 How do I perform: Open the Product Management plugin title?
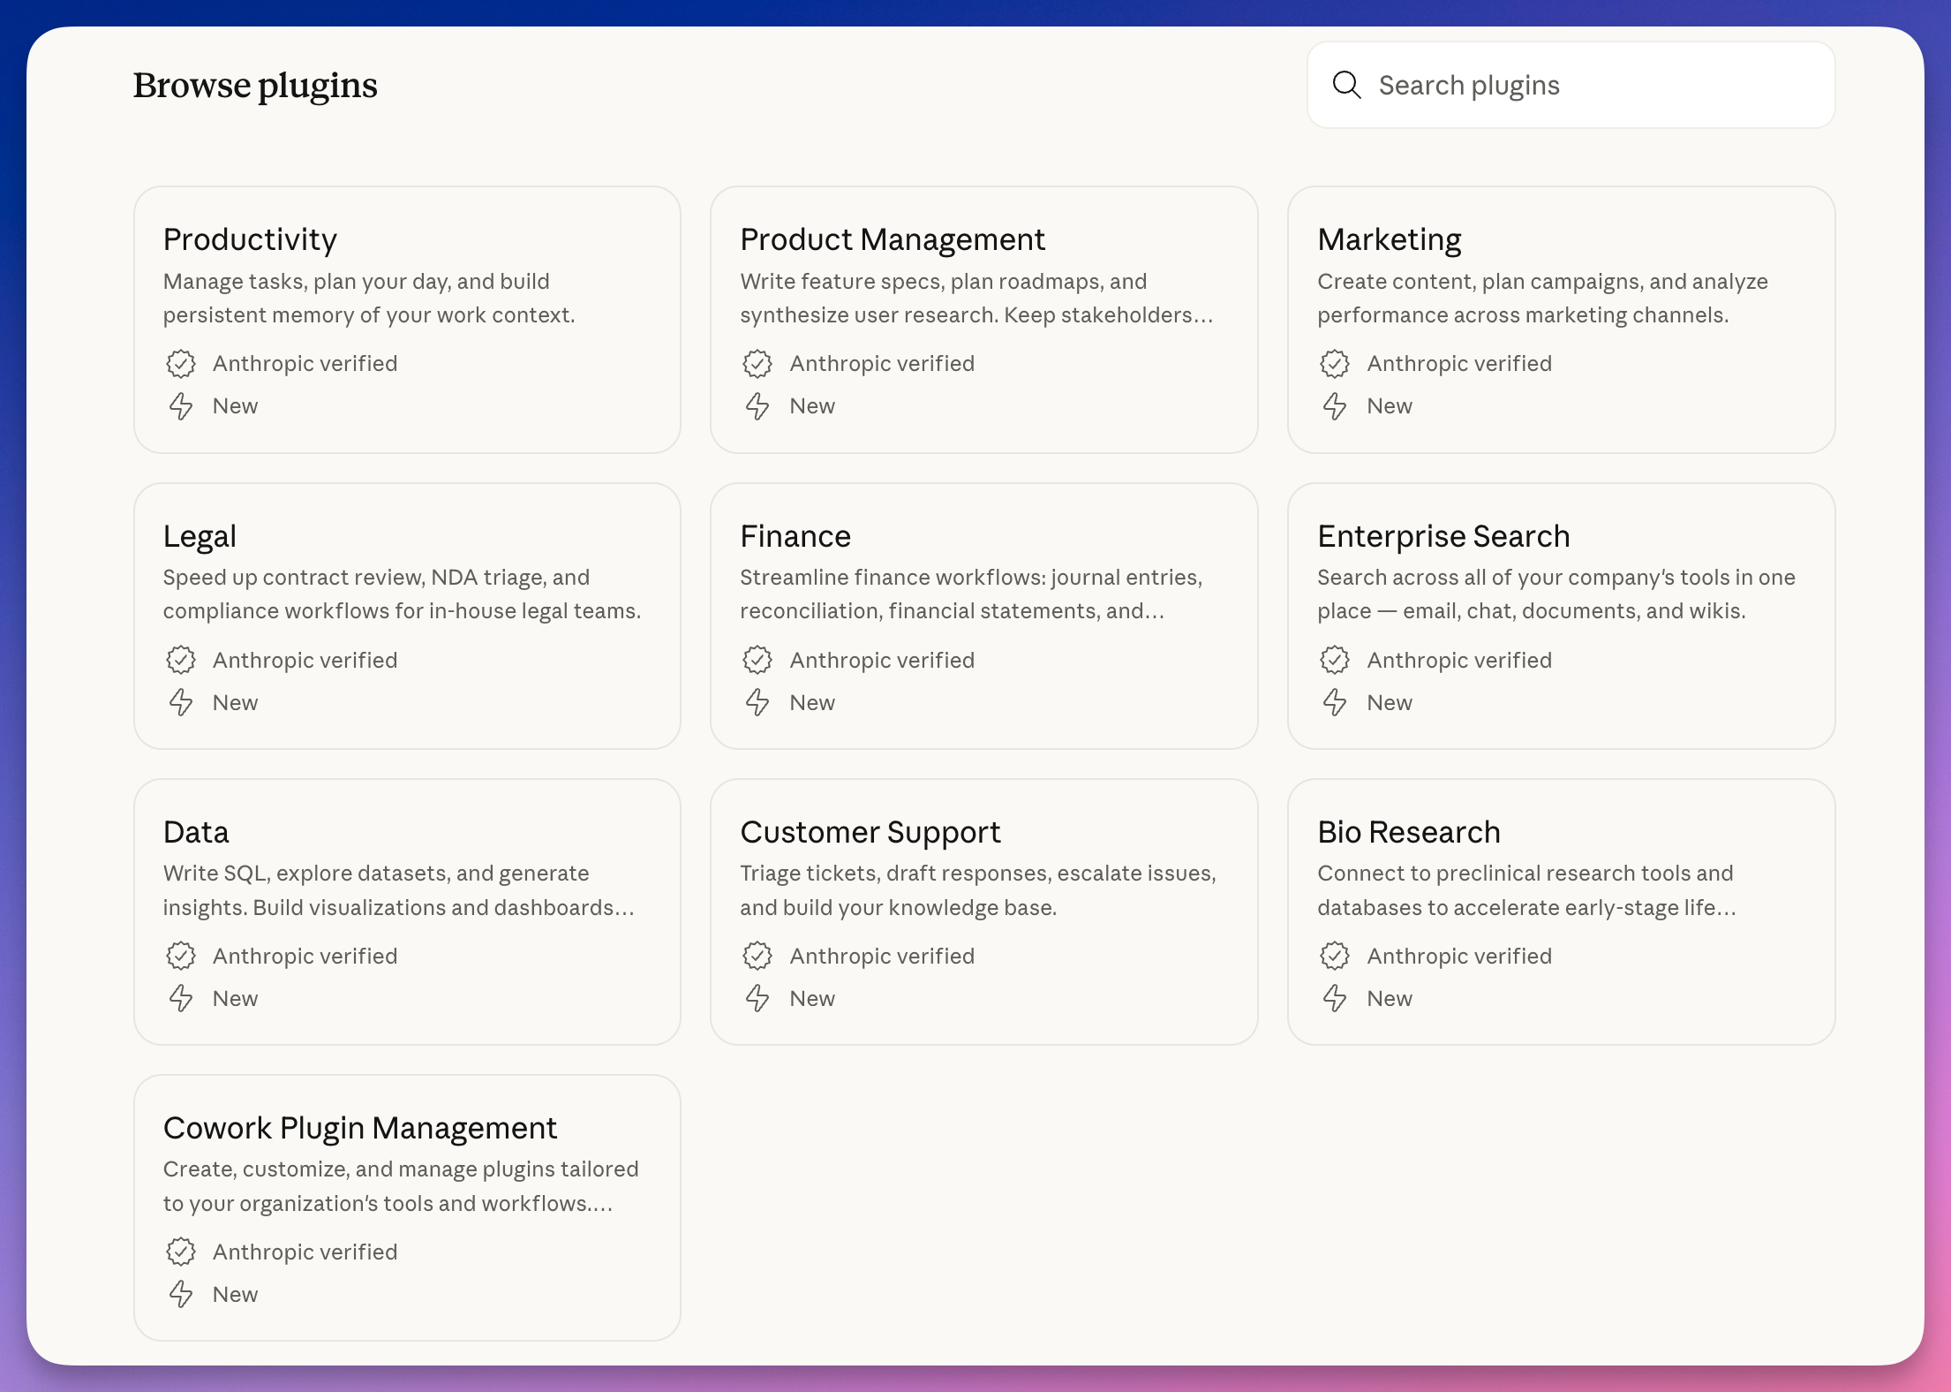click(892, 239)
